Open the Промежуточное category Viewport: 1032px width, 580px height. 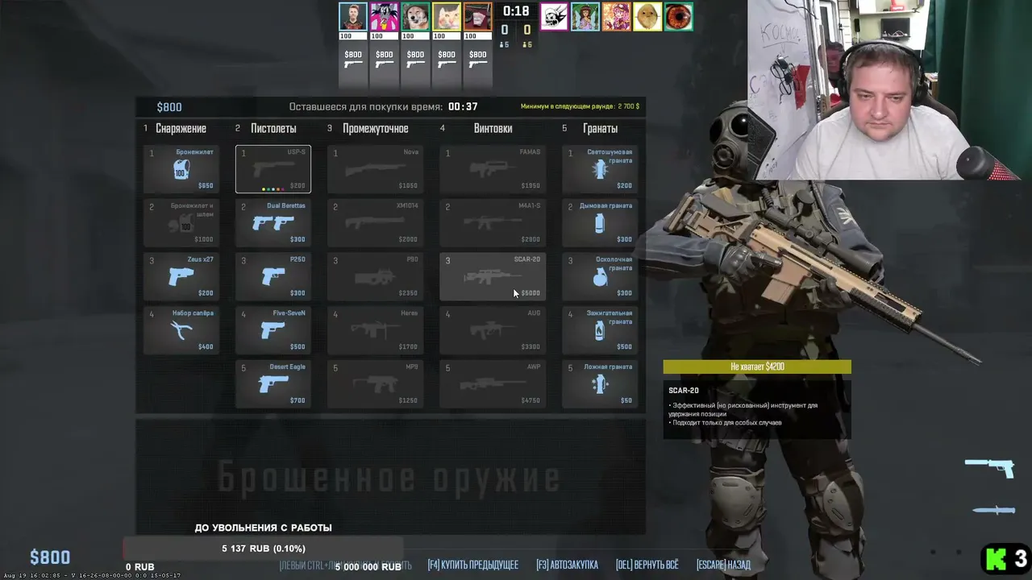pyautogui.click(x=375, y=128)
